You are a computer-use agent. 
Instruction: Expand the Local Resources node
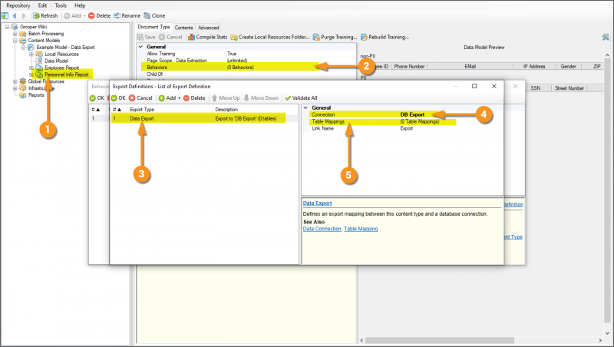[31, 54]
